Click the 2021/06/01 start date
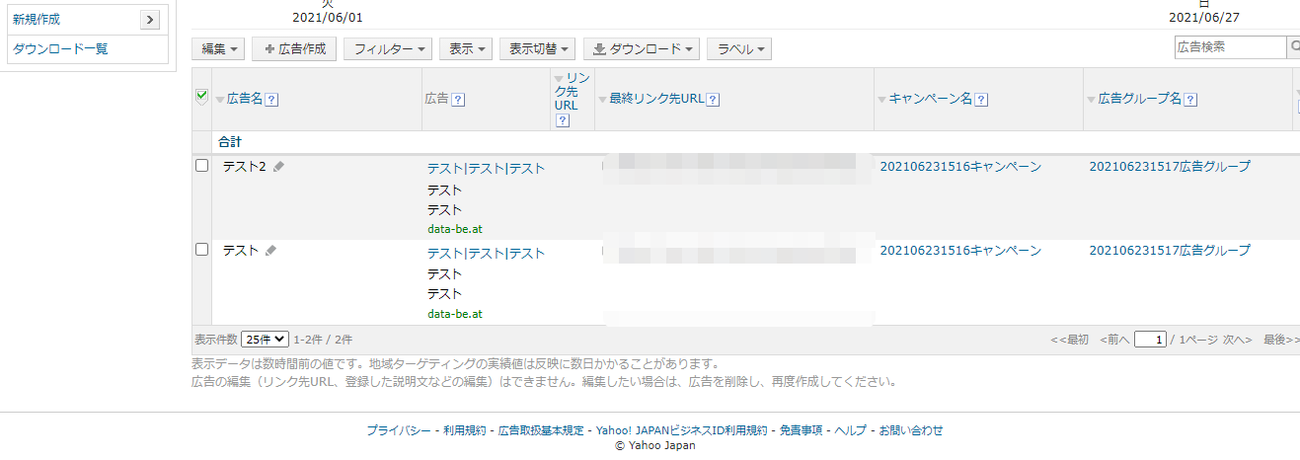Screen dimensions: 1300x460 [328, 18]
